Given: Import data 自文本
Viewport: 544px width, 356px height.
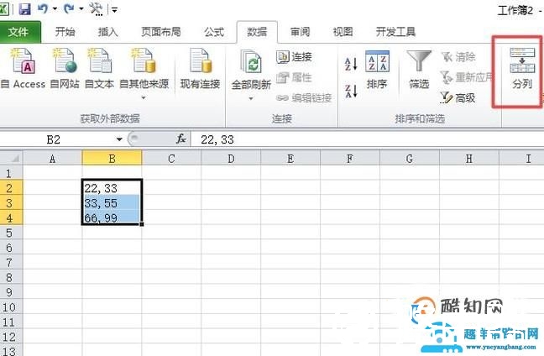Looking at the screenshot, I should 99,68.
